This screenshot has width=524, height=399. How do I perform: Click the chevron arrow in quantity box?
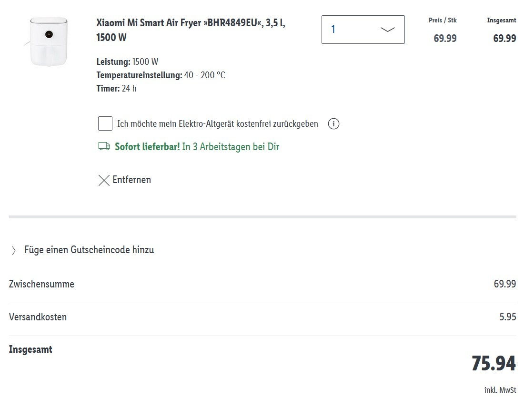pyautogui.click(x=388, y=30)
